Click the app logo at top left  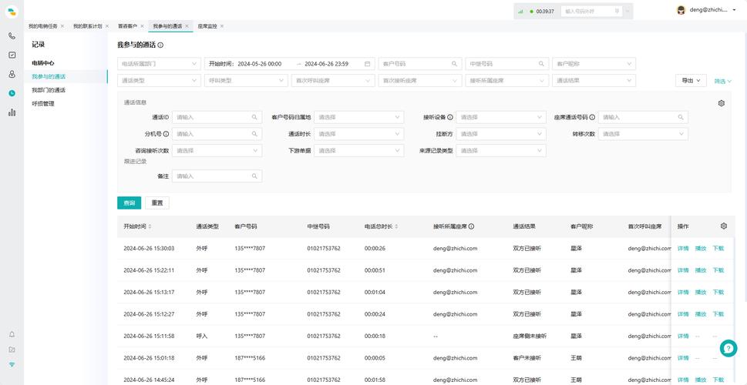tap(12, 12)
